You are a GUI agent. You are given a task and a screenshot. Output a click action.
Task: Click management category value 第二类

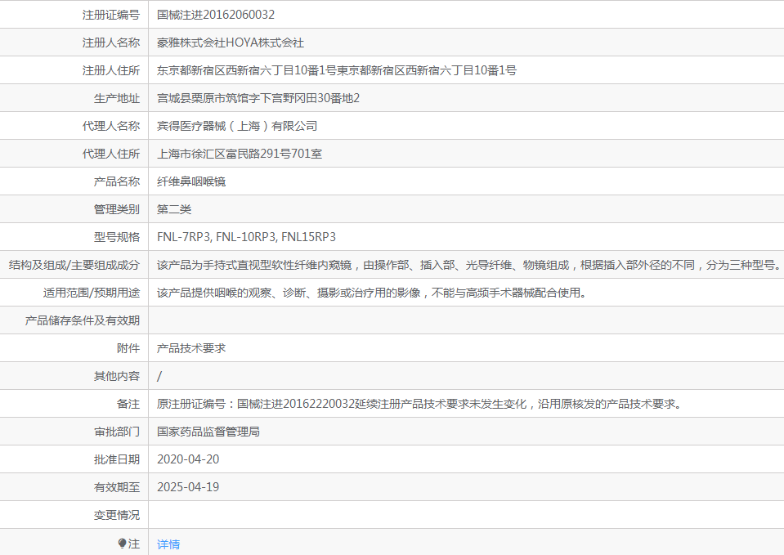coord(174,209)
